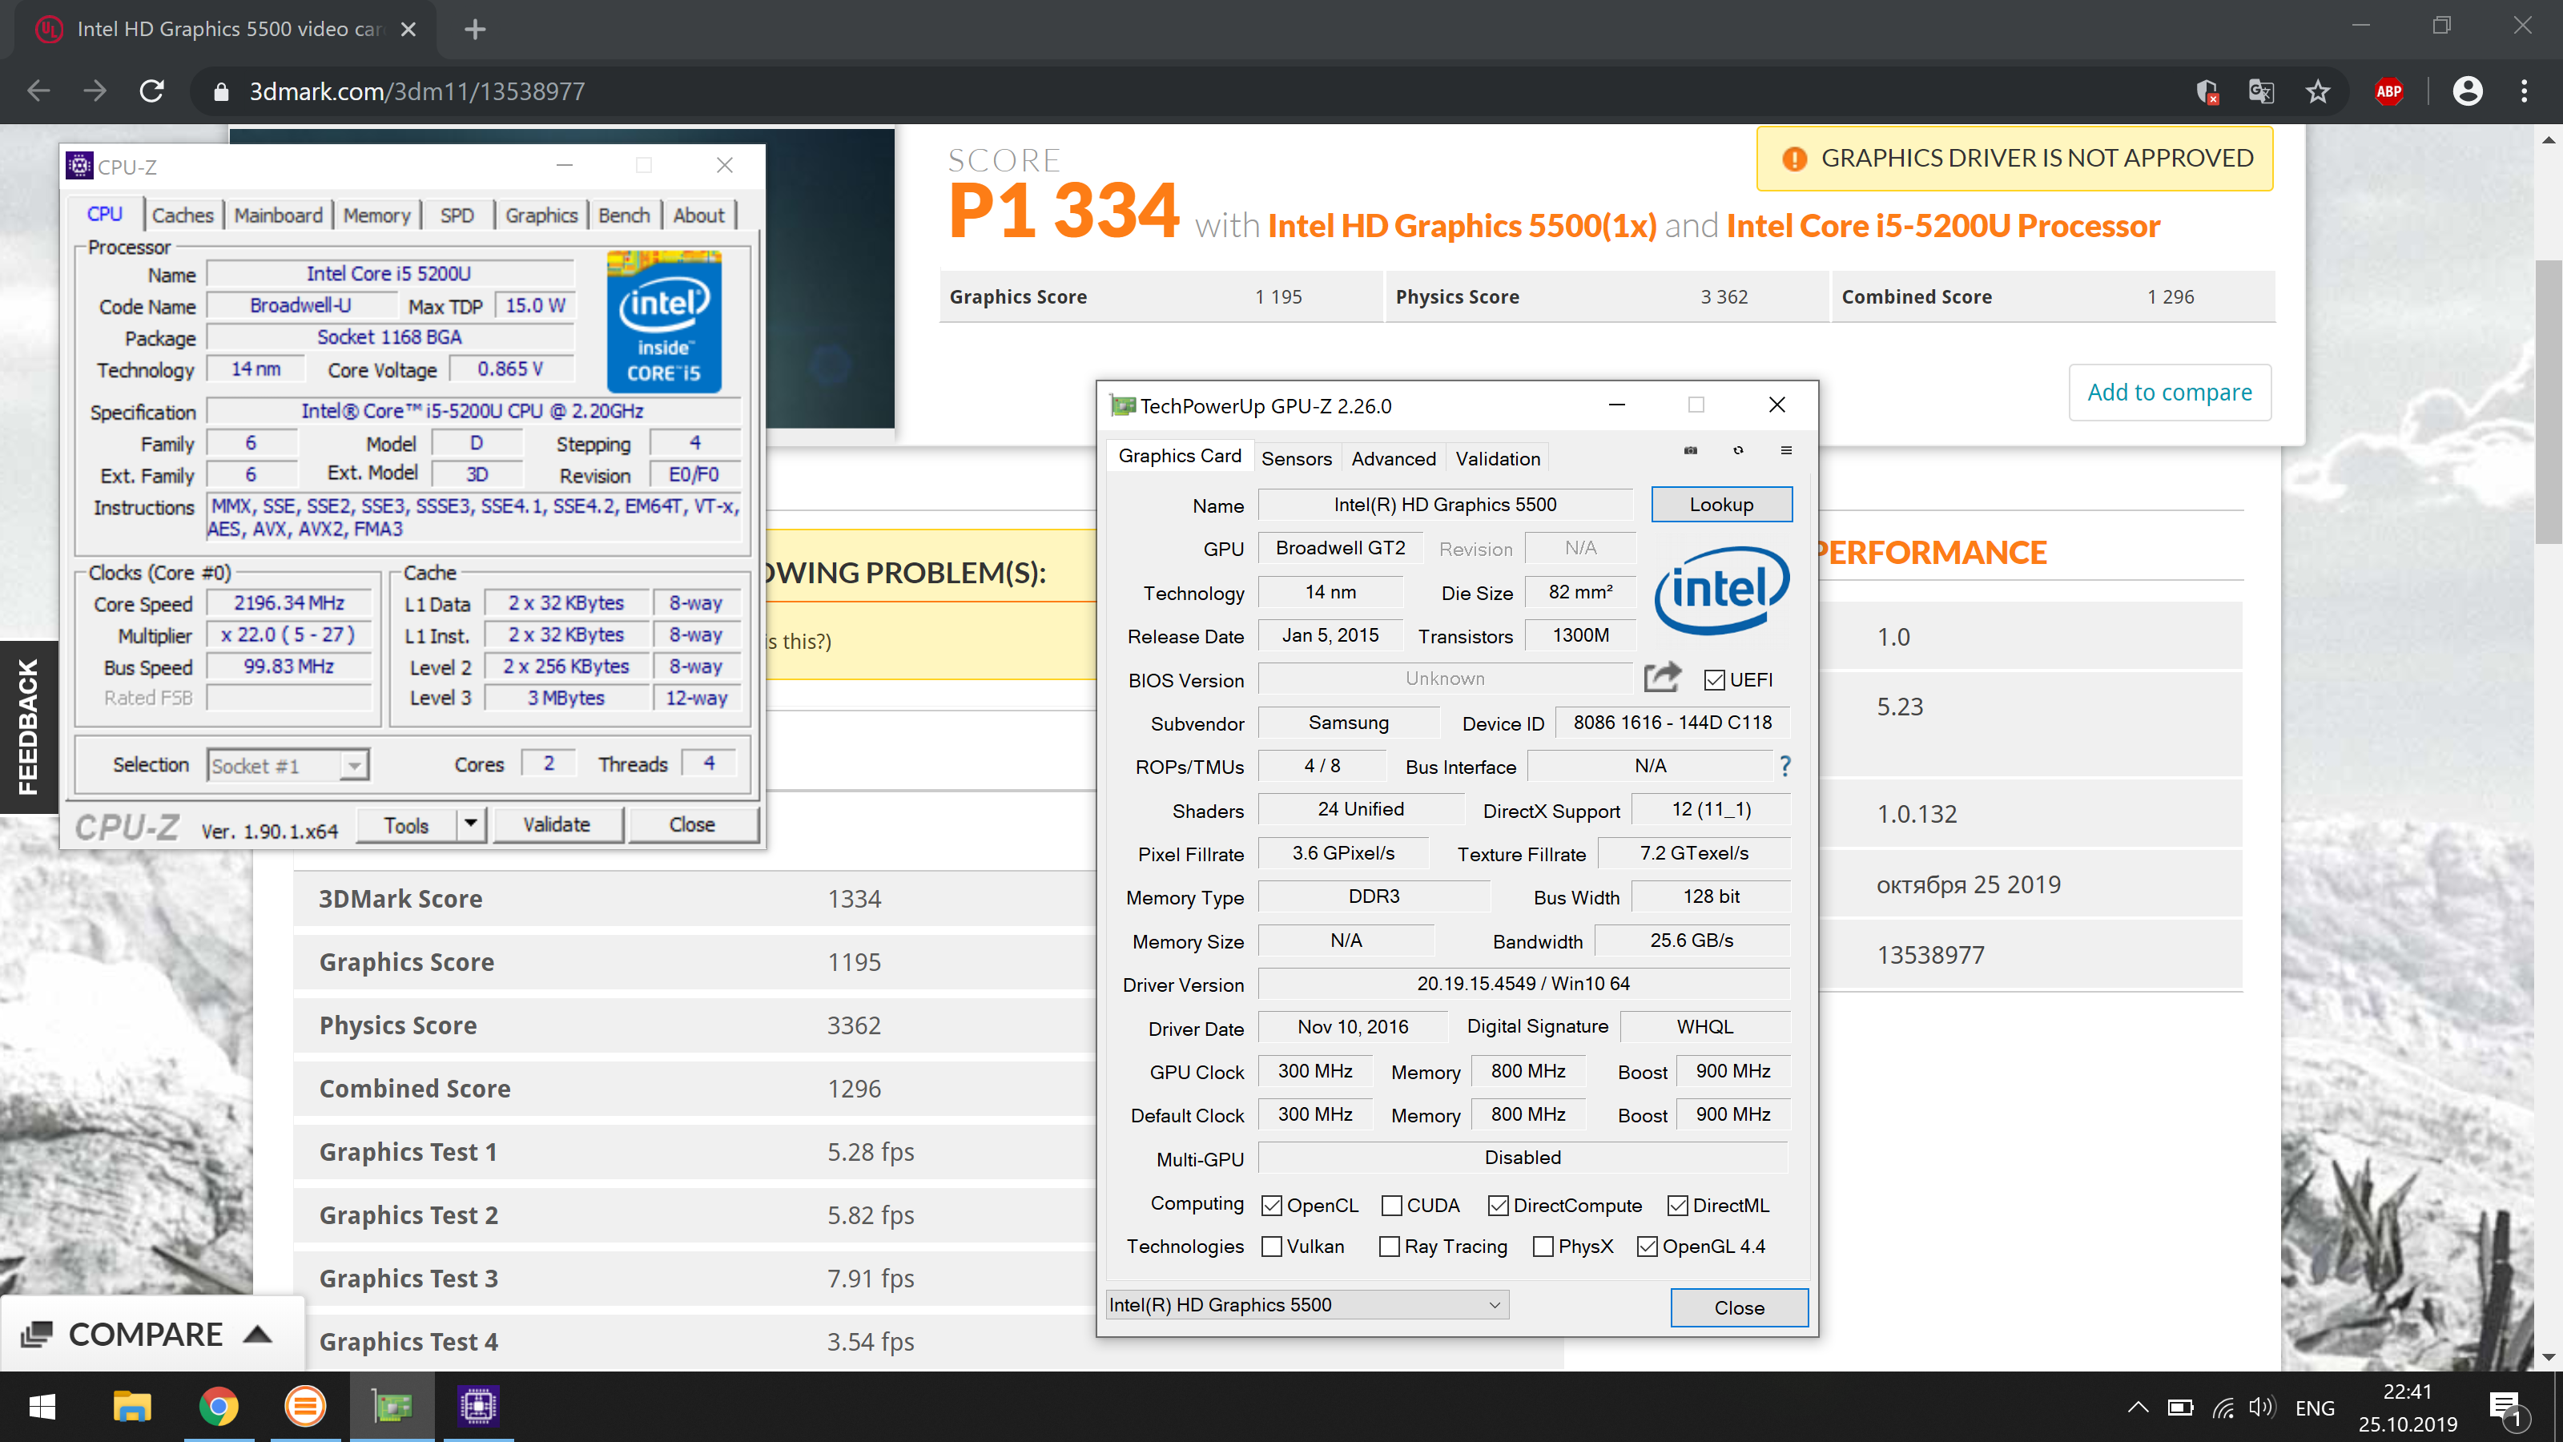This screenshot has width=2563, height=1442.
Task: Toggle the OpenCL checkbox
Action: [x=1270, y=1205]
